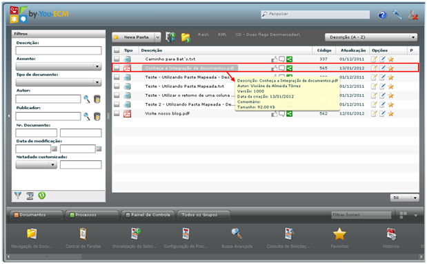Click the bottom horizontal scrollbar right arrow
This screenshot has height=264, width=427.
pyautogui.click(x=421, y=256)
